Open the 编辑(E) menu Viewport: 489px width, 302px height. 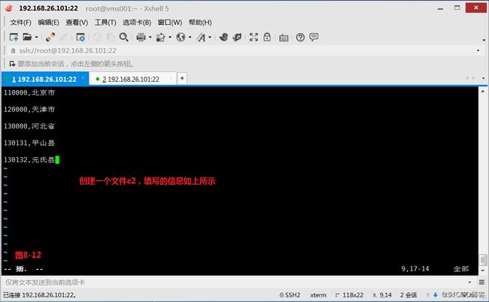tap(48, 23)
